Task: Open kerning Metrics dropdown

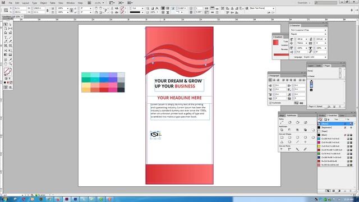Action: (306, 43)
